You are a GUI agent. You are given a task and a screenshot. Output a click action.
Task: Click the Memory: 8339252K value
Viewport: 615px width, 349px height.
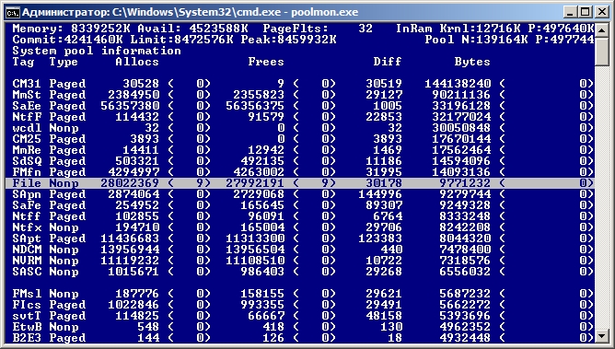point(72,29)
